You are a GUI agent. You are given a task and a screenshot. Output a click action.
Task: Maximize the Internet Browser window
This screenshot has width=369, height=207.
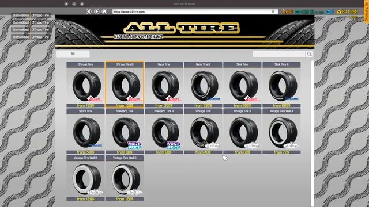82,4
